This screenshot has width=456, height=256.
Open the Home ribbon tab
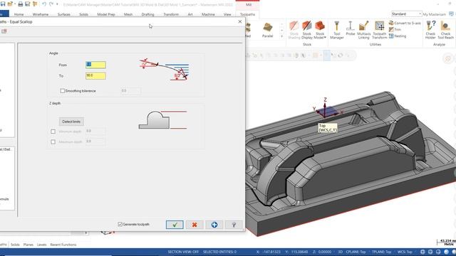tap(19, 14)
